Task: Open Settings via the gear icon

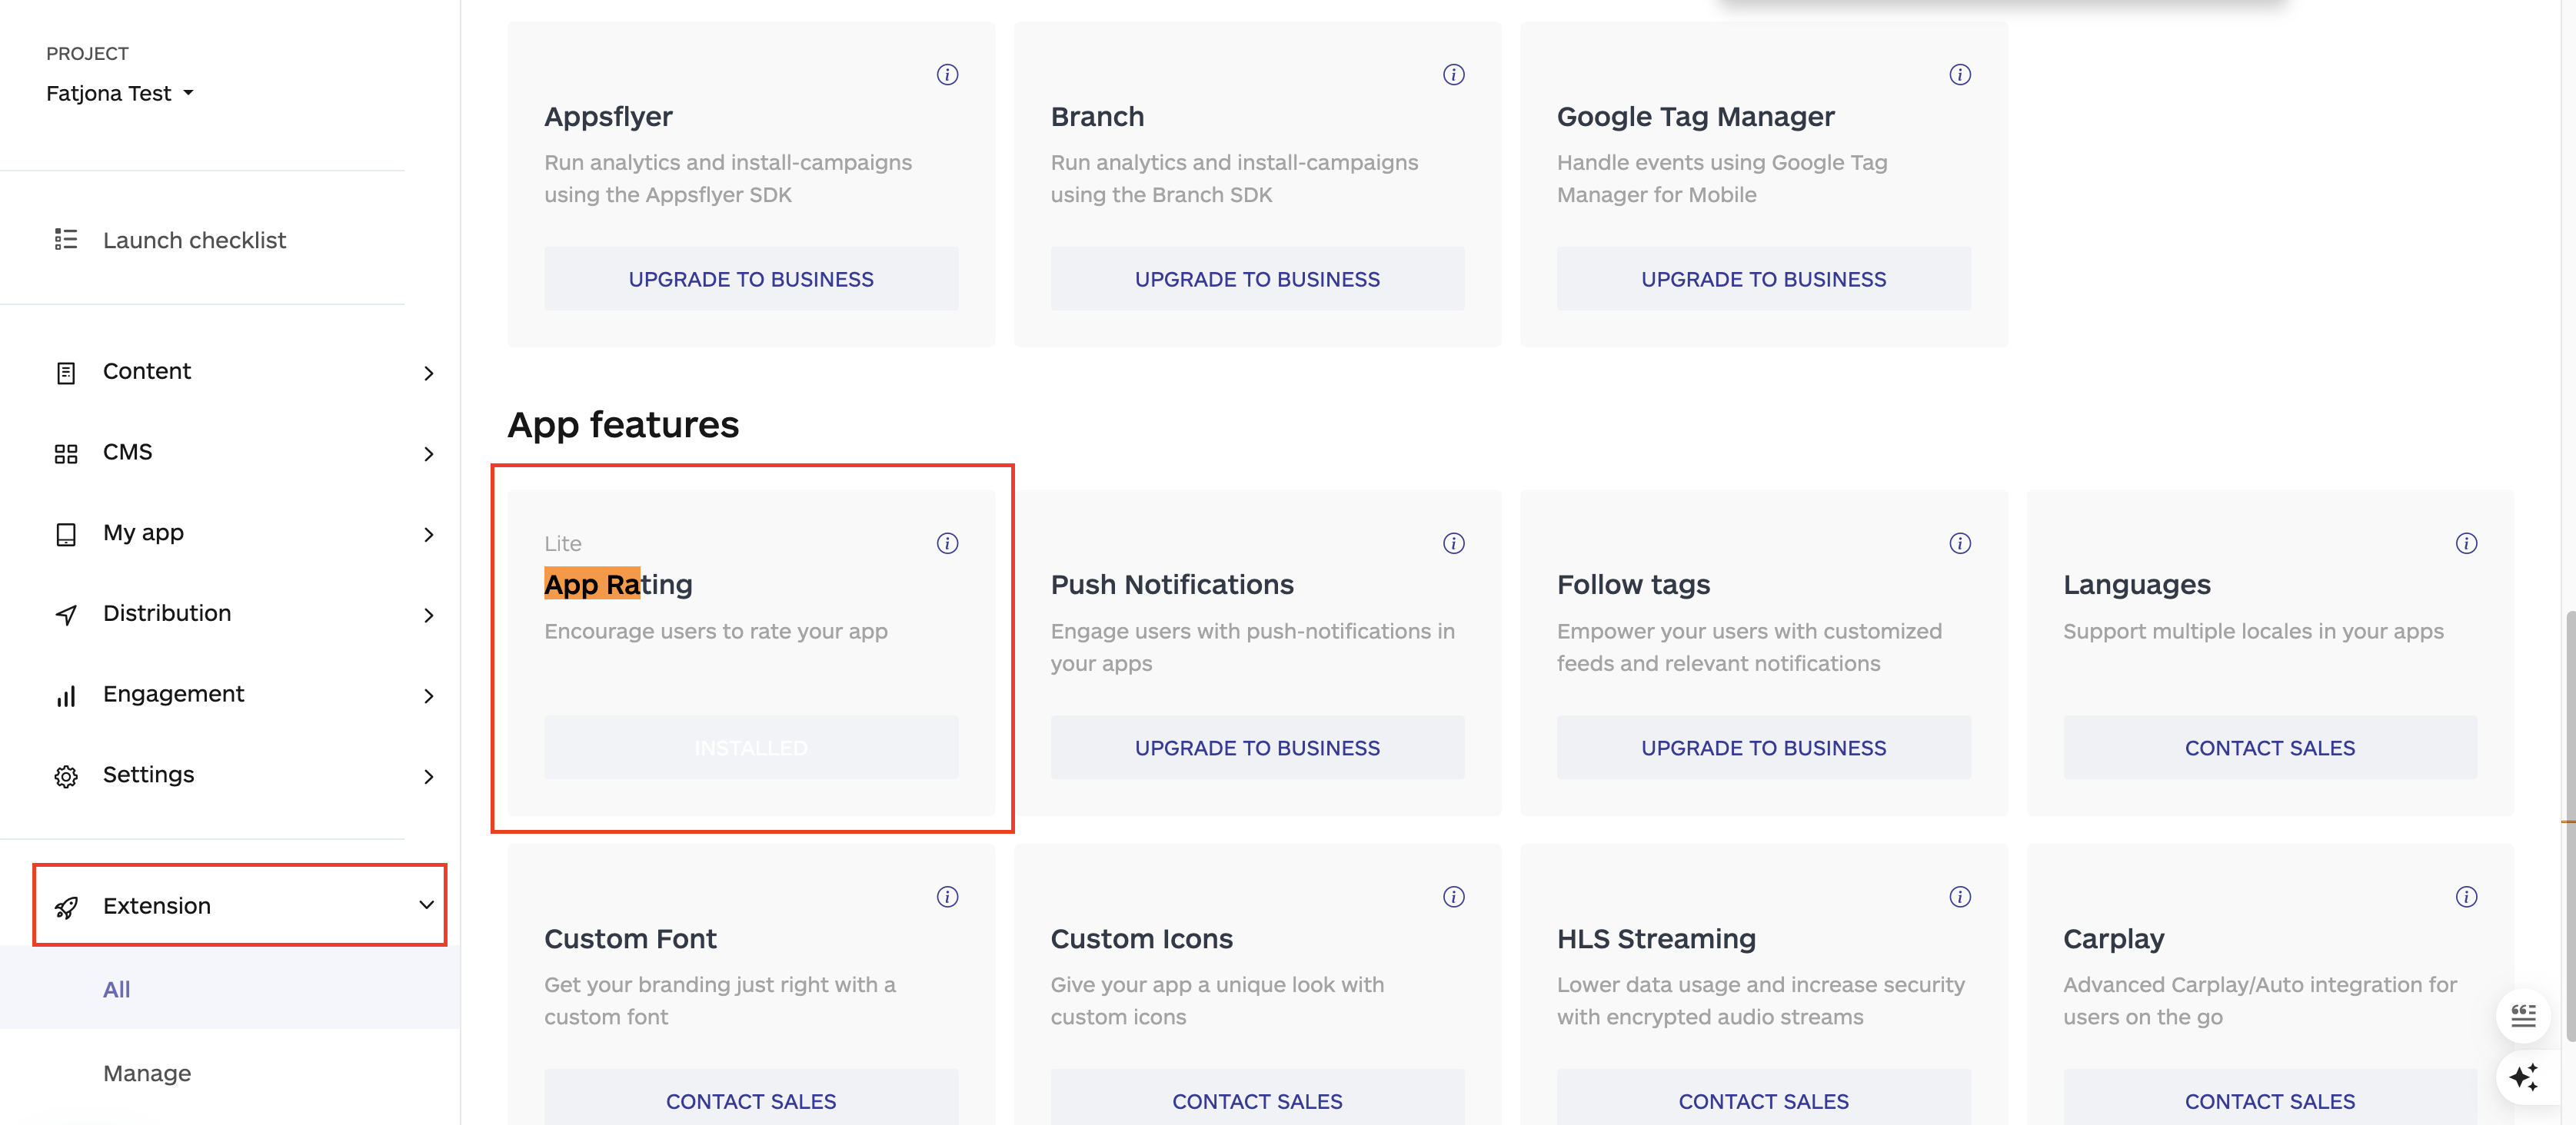Action: [x=66, y=775]
